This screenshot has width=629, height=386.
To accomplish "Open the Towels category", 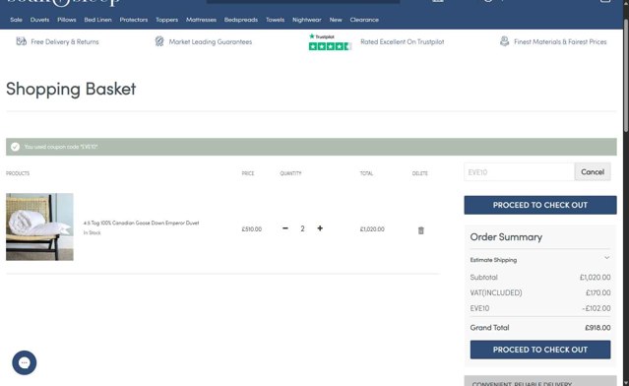I will 276,20.
